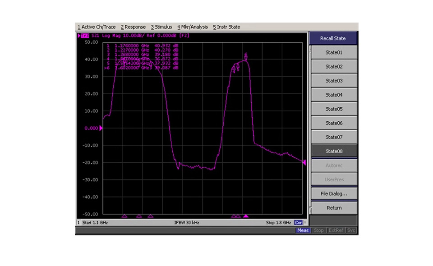Screen dimensions: 433x266
Task: Click the reference level arrow at 0.000
Action: (x=101, y=128)
